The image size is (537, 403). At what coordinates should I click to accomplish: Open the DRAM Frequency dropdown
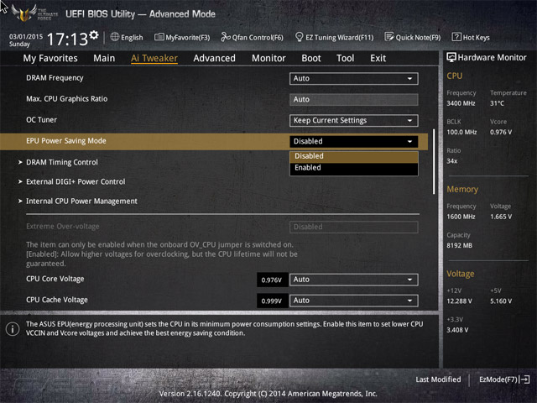354,78
